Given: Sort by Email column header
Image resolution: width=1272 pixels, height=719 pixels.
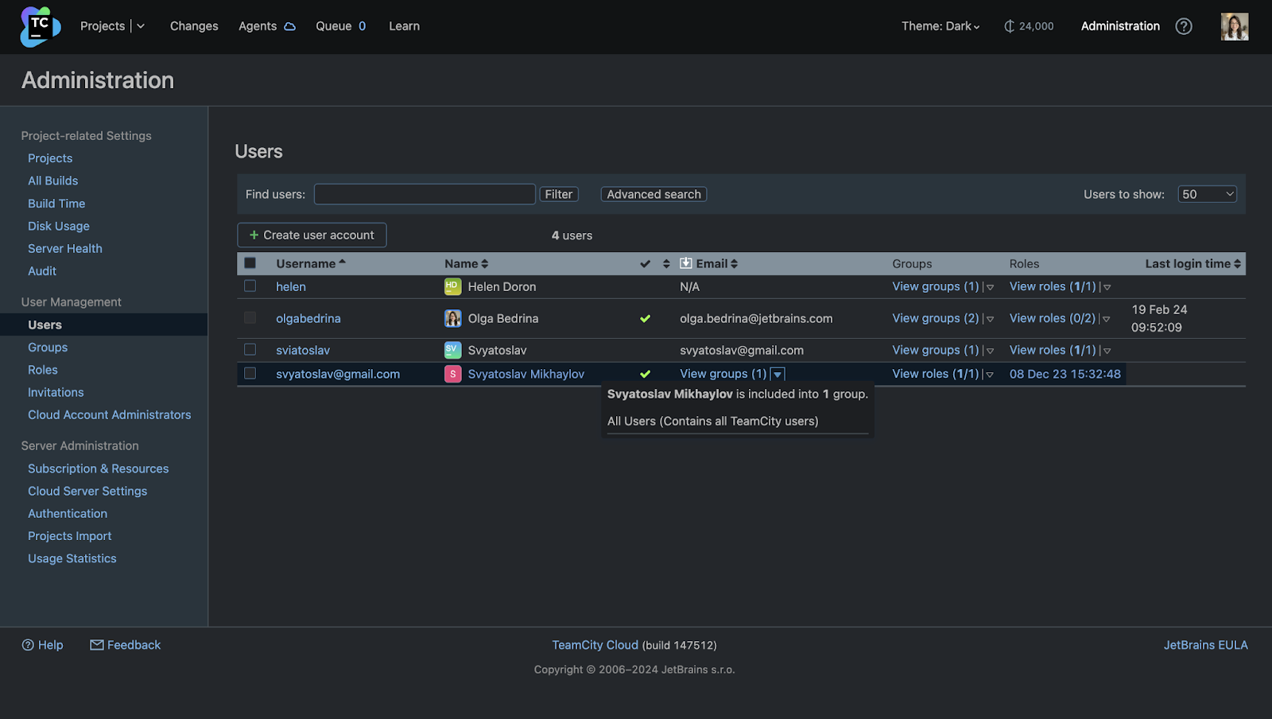Looking at the screenshot, I should point(717,263).
